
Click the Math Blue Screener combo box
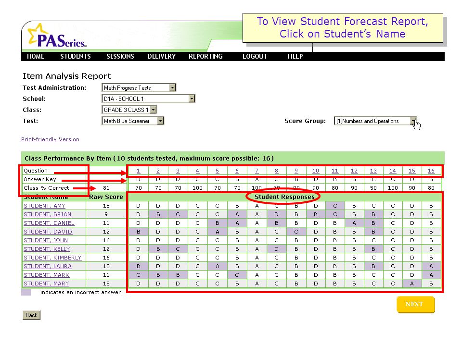(x=133, y=121)
